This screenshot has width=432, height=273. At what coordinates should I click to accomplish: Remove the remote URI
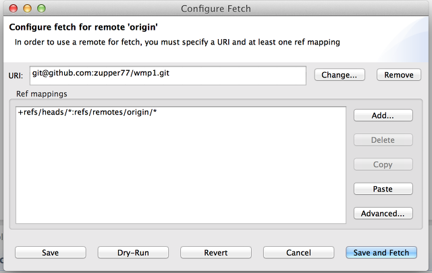pos(399,75)
